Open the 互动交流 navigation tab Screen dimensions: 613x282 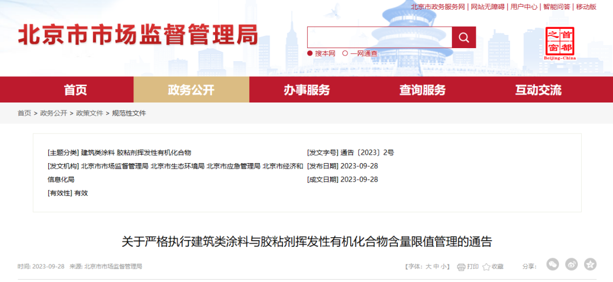[538, 90]
